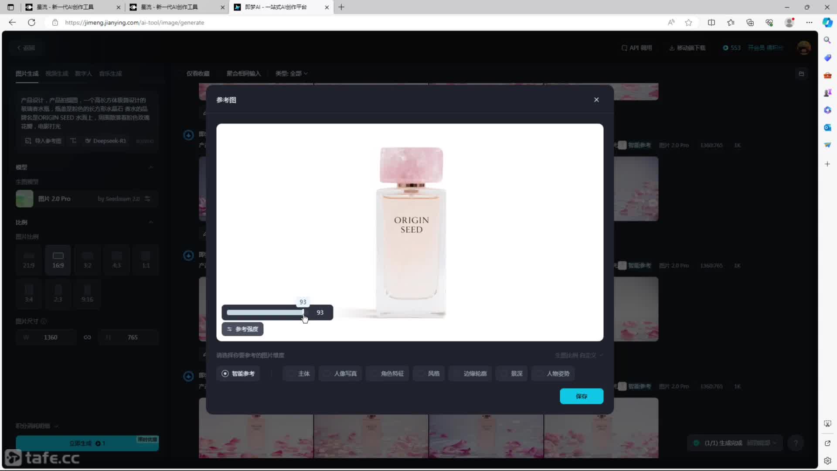Click the 导入参考图 button

coord(43,141)
